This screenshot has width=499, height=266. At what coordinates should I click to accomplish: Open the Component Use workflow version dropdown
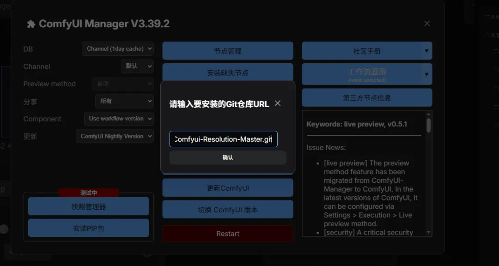click(x=119, y=118)
